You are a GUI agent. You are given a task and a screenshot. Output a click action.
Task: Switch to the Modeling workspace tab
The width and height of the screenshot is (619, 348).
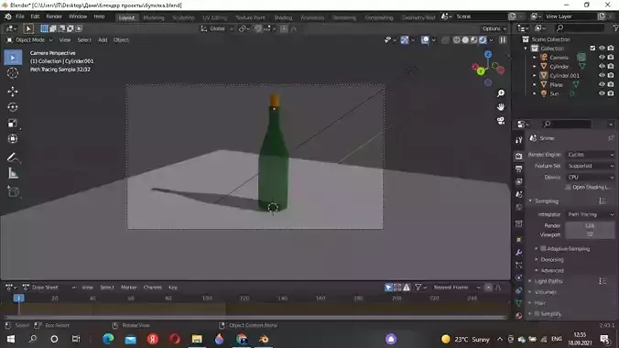(154, 17)
